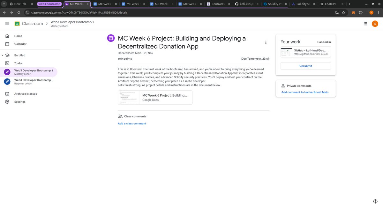Switch to the ChatGPT browser tab
Image resolution: width=383 pixels, height=209 pixels.
coord(331,4)
